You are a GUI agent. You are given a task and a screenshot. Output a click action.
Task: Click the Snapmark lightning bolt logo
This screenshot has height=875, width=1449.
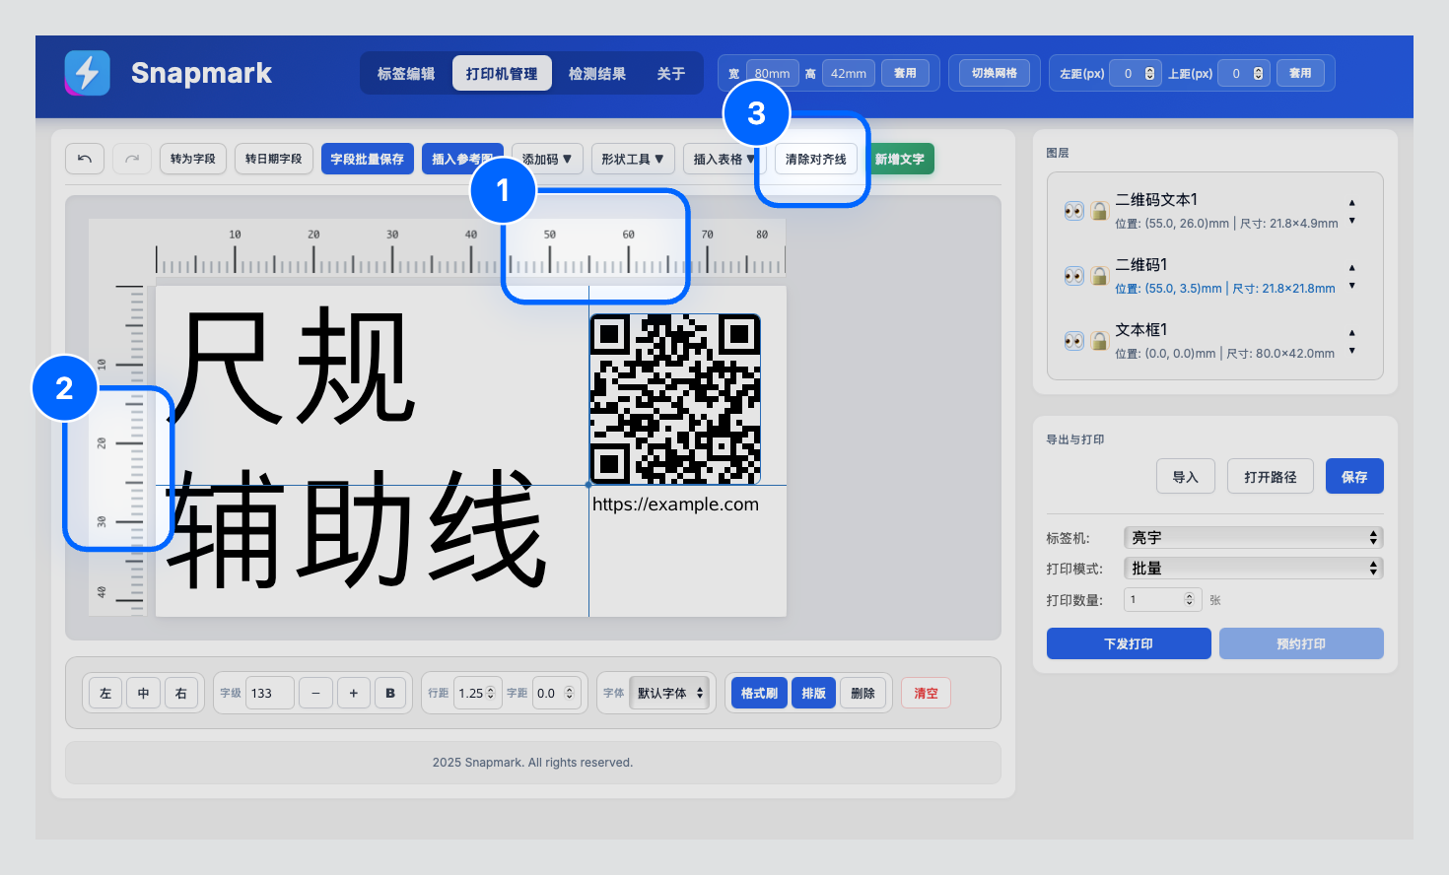click(87, 73)
